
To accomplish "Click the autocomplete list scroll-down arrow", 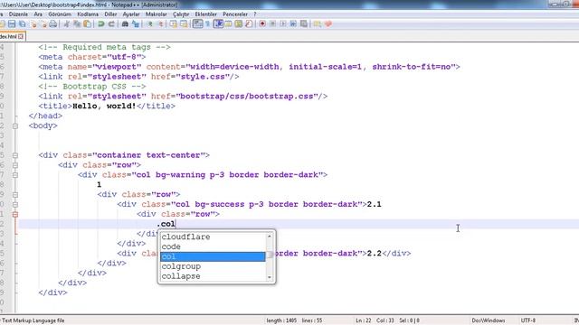I will (270, 277).
